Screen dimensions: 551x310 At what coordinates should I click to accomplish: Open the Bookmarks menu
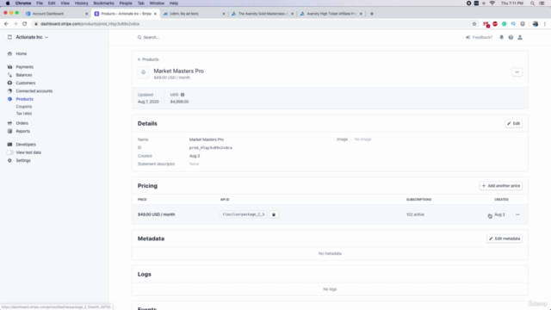click(x=103, y=3)
